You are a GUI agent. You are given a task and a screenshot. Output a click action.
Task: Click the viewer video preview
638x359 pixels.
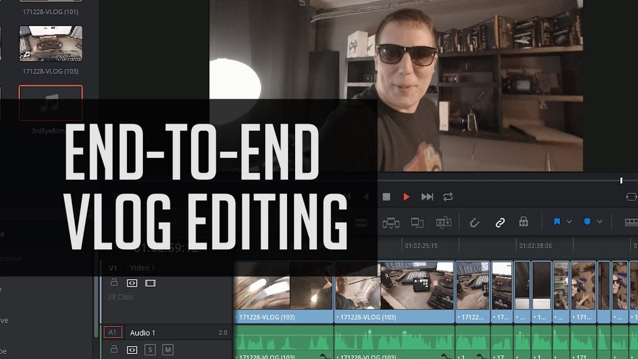pyautogui.click(x=396, y=85)
